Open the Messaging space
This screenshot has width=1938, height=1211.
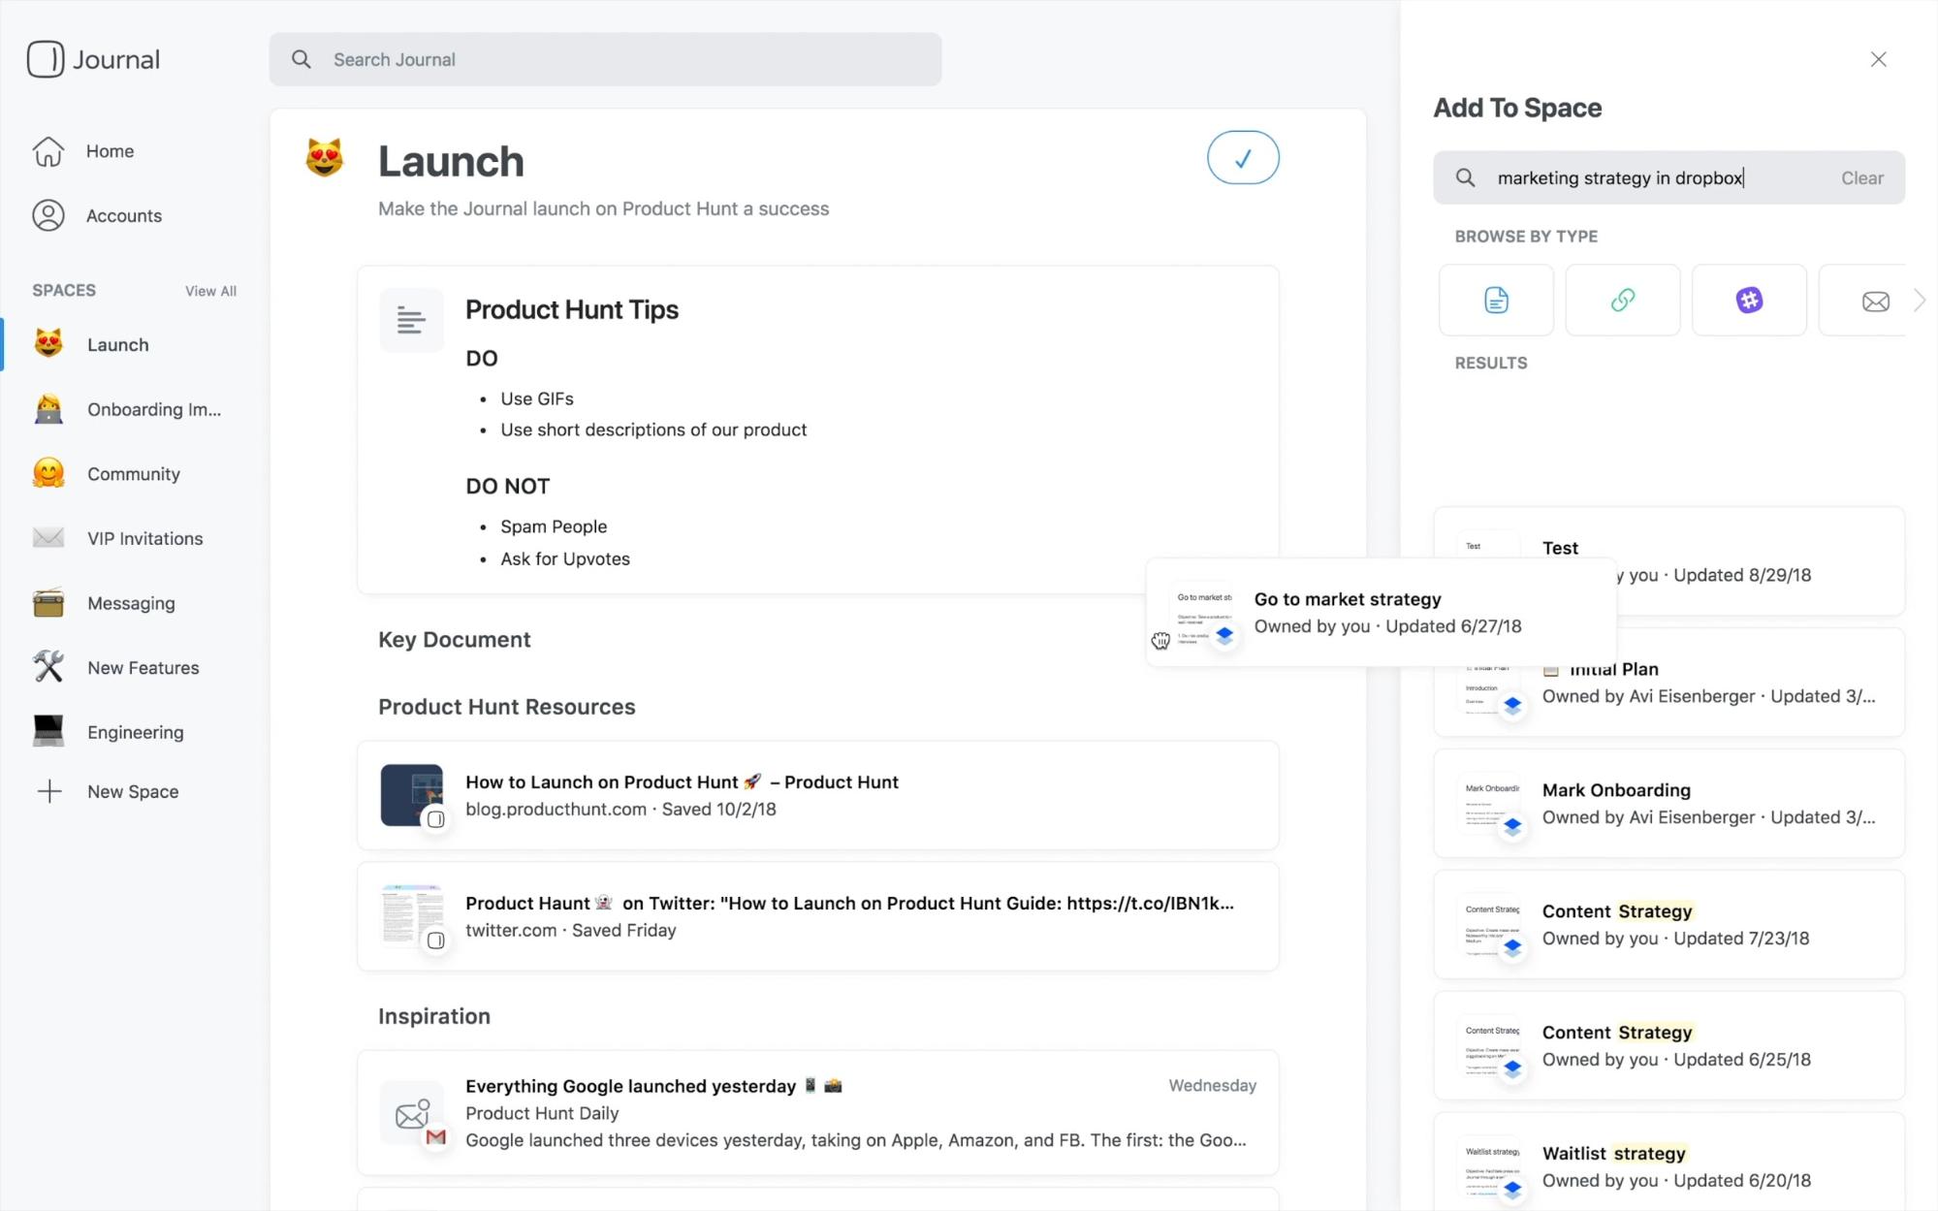[131, 603]
